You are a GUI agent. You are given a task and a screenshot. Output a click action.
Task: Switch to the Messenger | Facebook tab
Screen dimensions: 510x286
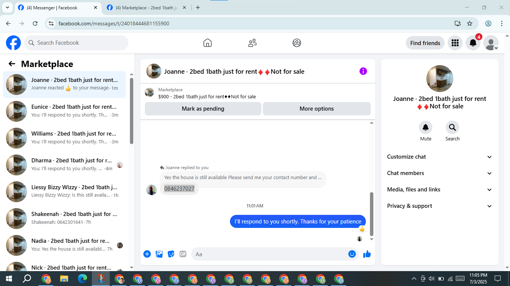tap(59, 7)
